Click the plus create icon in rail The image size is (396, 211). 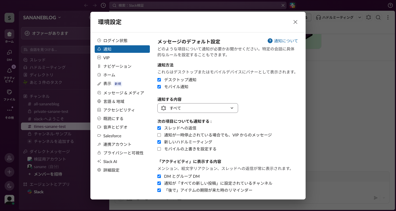tap(9, 172)
